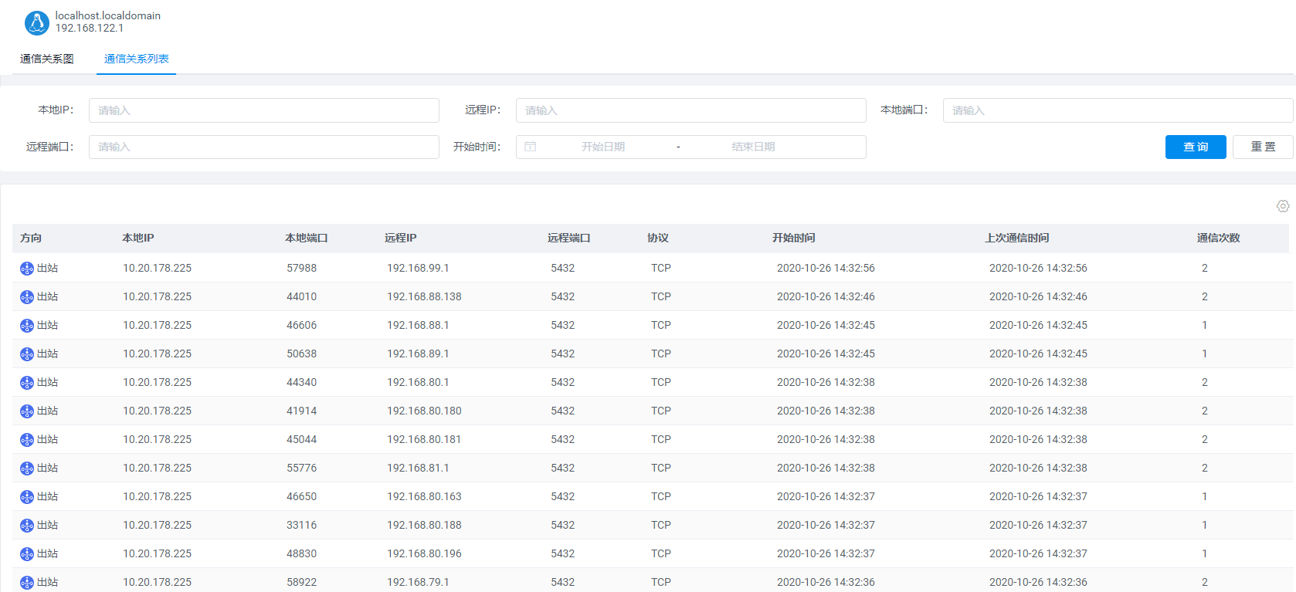Select remote IP 192.168.80.180 cell

click(424, 411)
